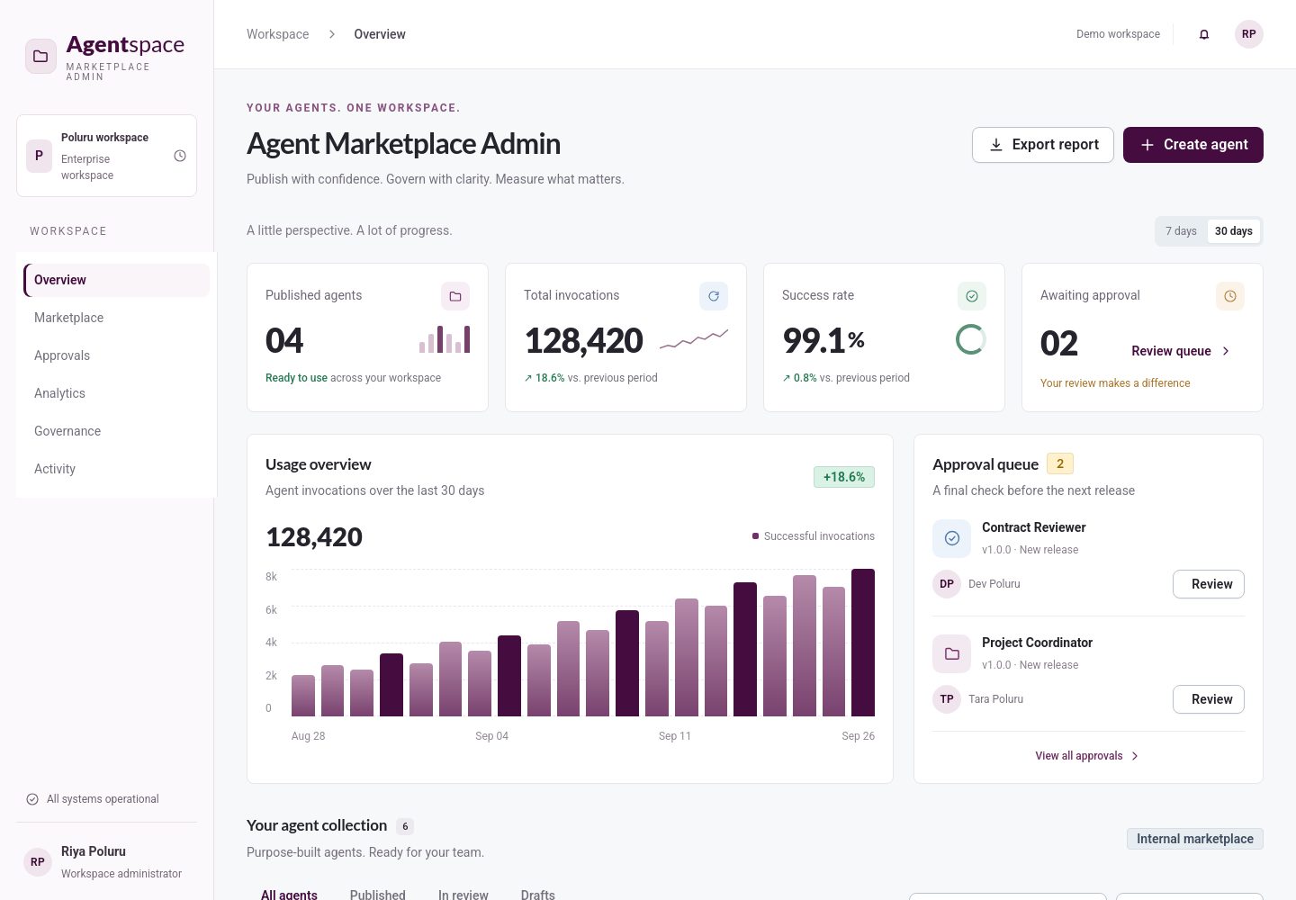Select the In review tab
This screenshot has height=900, width=1296.
463,895
